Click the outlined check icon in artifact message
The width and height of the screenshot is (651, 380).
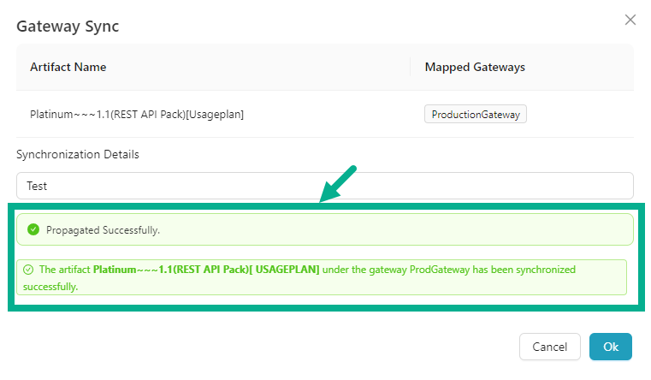point(28,270)
